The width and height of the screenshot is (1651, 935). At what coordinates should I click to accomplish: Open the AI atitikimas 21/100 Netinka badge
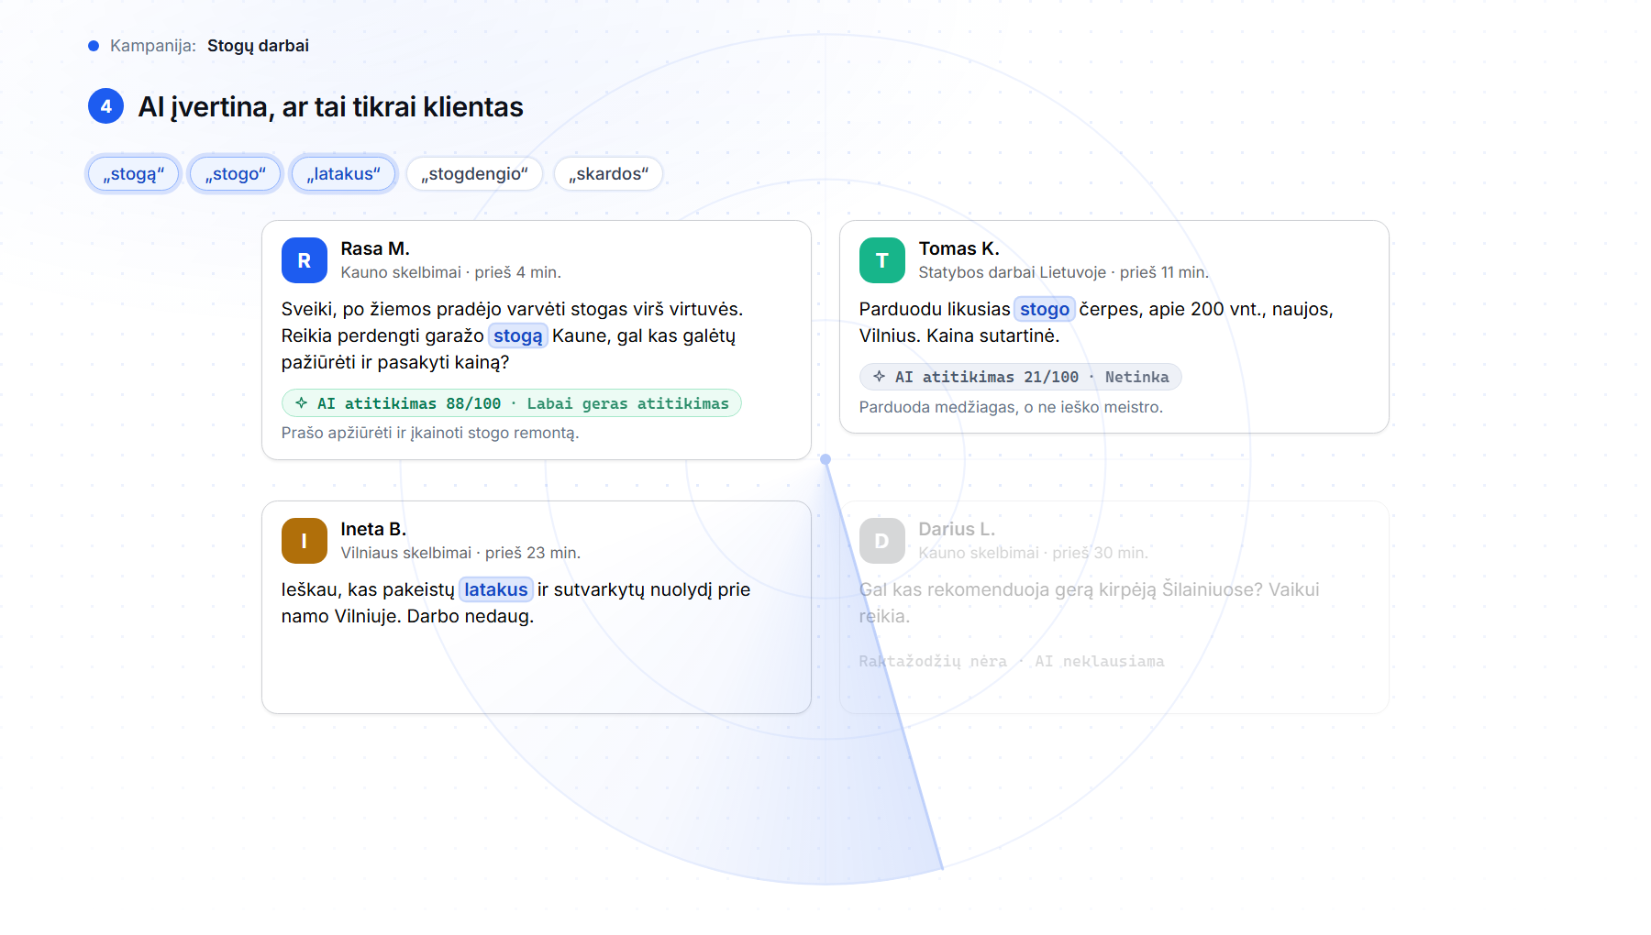coord(1021,377)
